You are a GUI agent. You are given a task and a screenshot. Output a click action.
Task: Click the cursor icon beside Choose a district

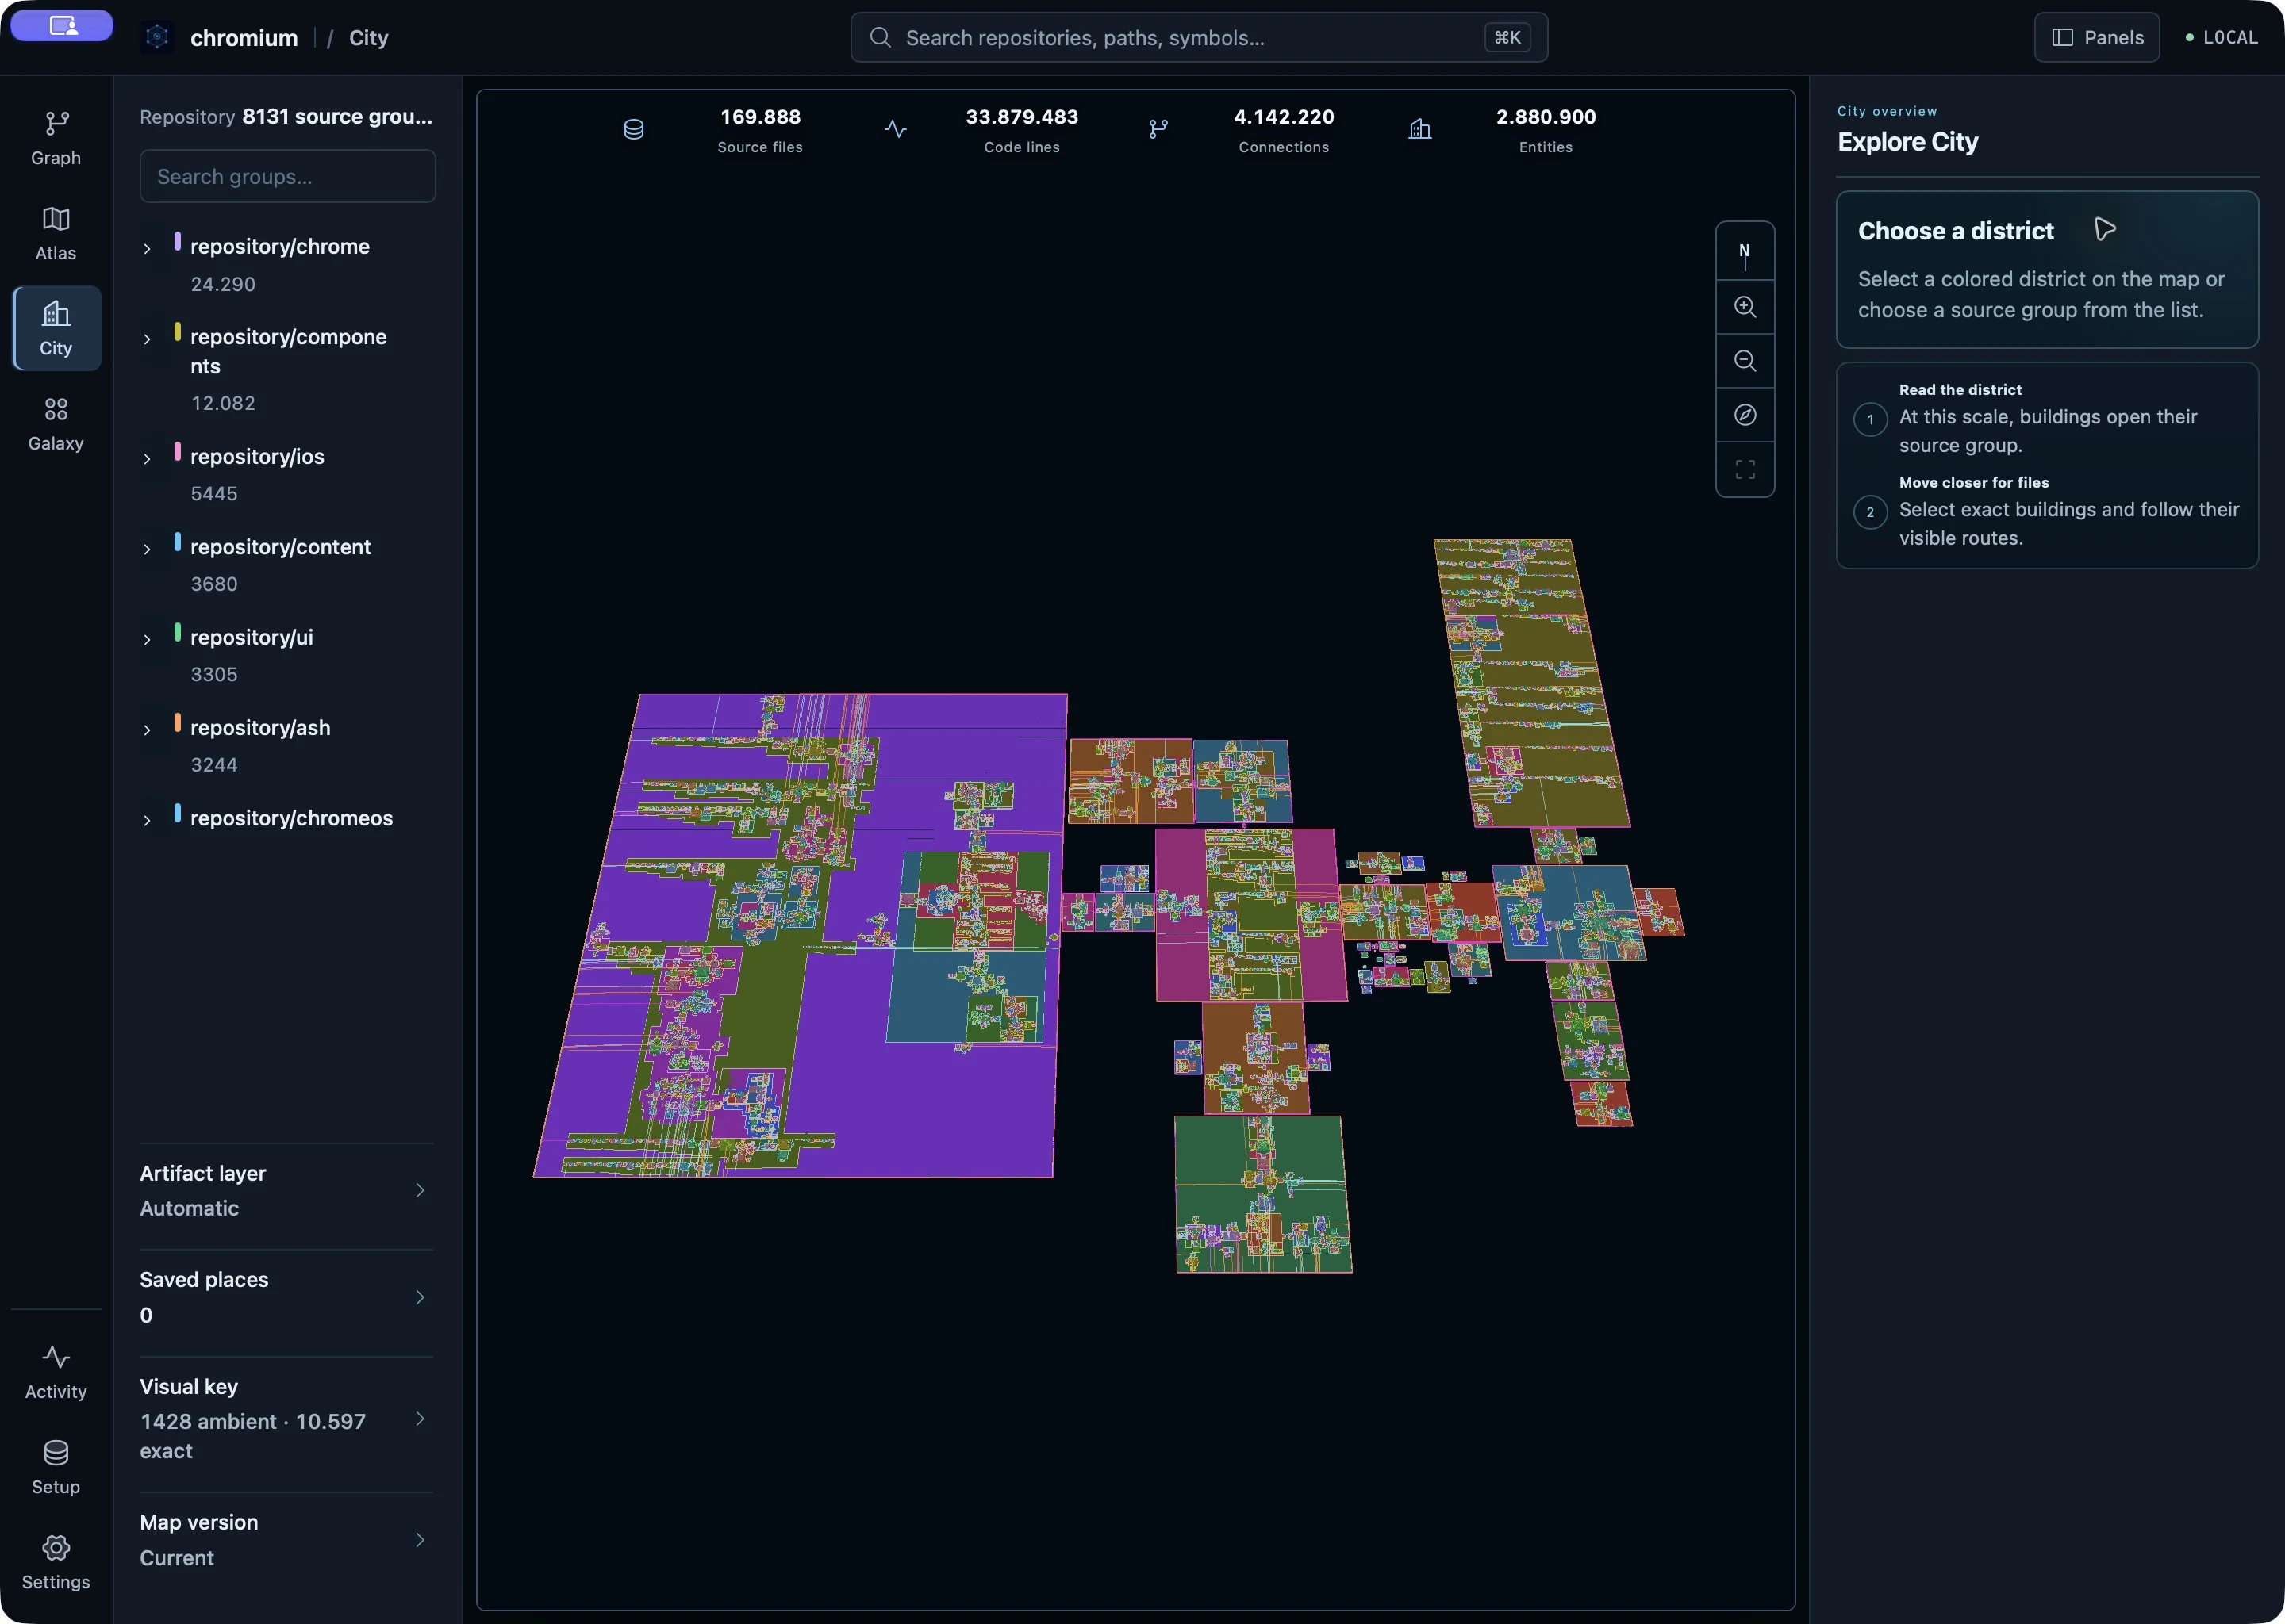[x=2104, y=229]
